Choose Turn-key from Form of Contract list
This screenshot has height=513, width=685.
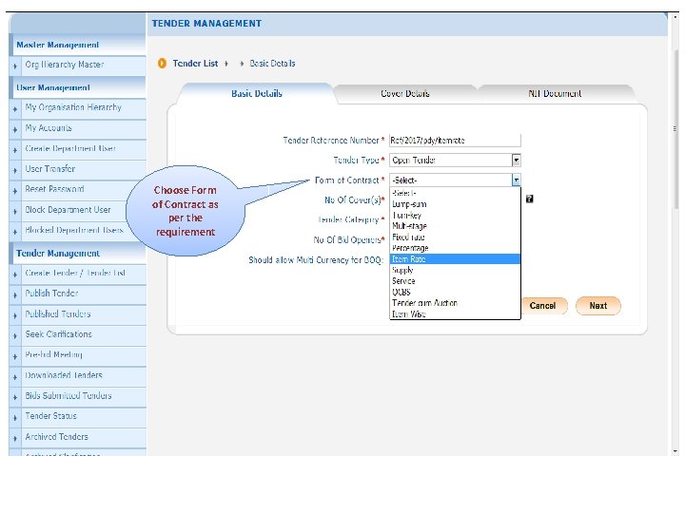click(x=455, y=215)
